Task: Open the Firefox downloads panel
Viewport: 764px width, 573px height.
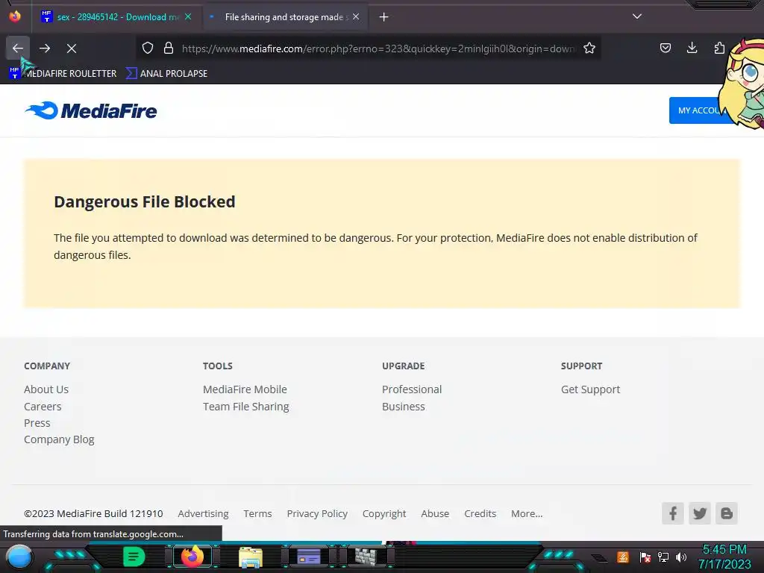Action: point(692,48)
